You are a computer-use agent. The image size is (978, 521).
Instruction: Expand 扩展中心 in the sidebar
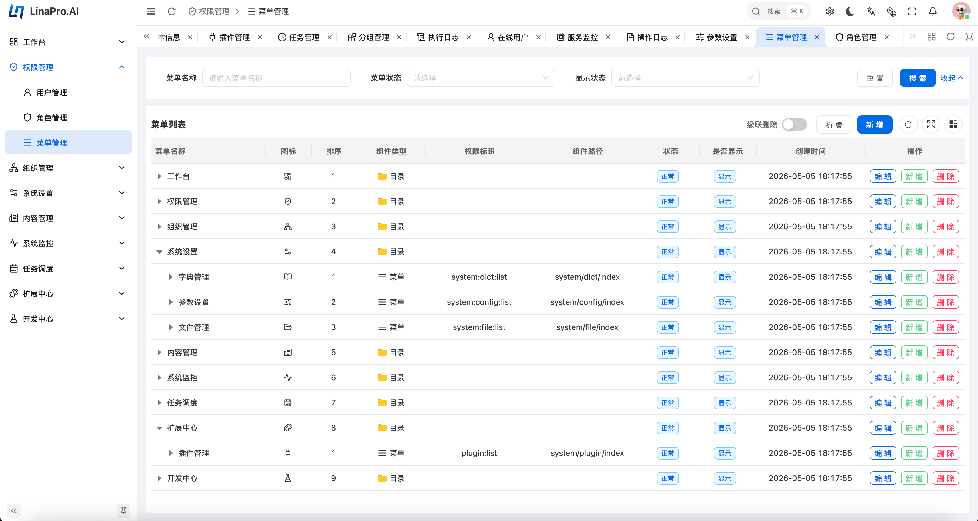point(68,293)
